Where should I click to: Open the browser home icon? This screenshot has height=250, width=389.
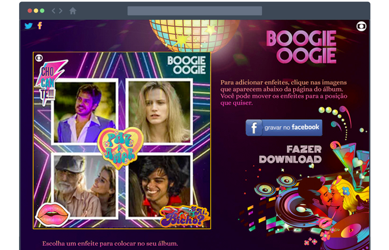click(x=73, y=11)
